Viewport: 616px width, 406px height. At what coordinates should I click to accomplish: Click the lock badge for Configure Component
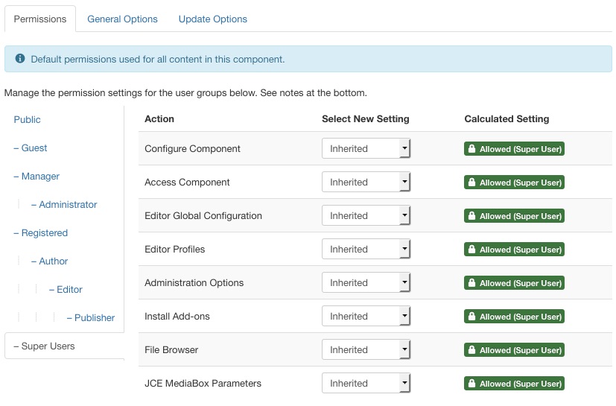[514, 149]
